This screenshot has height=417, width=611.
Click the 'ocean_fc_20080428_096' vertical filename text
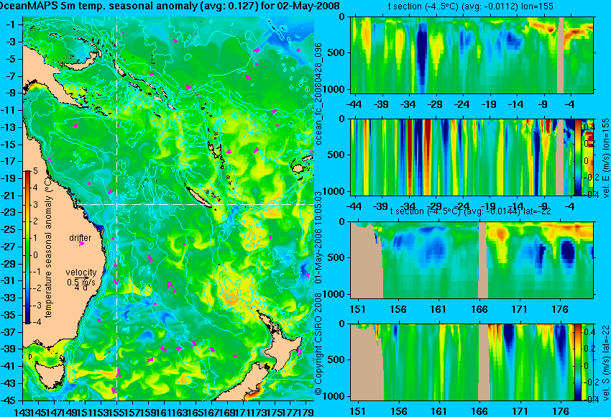click(318, 93)
